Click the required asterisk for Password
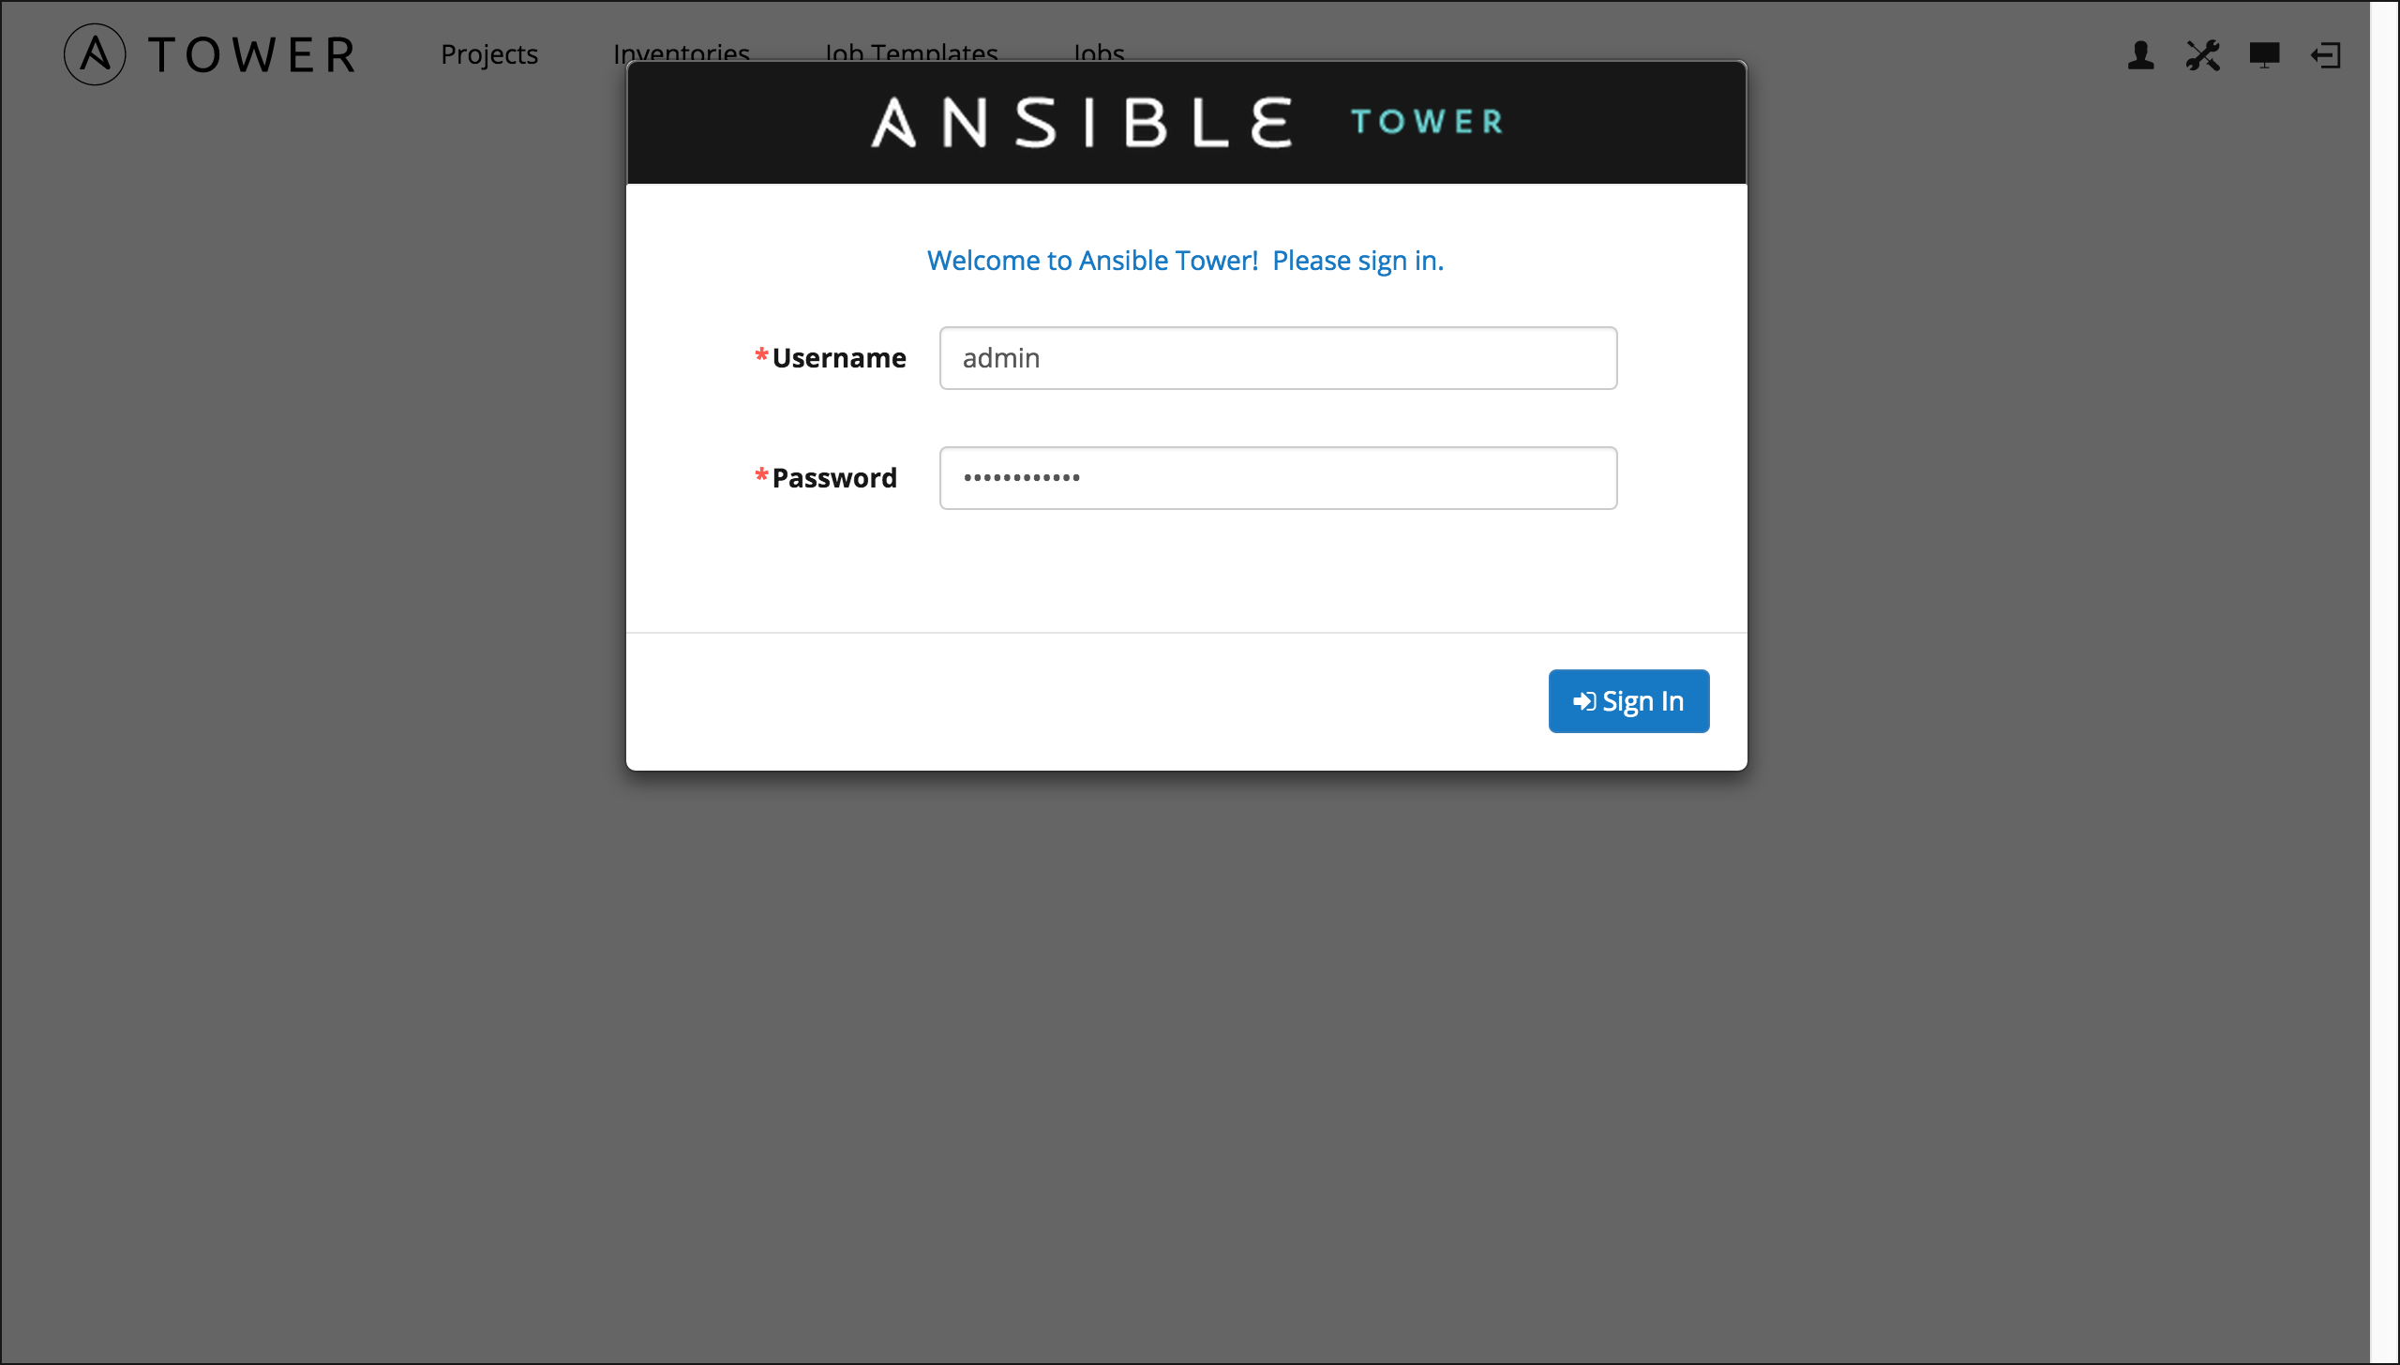The height and width of the screenshot is (1365, 2400). point(761,474)
